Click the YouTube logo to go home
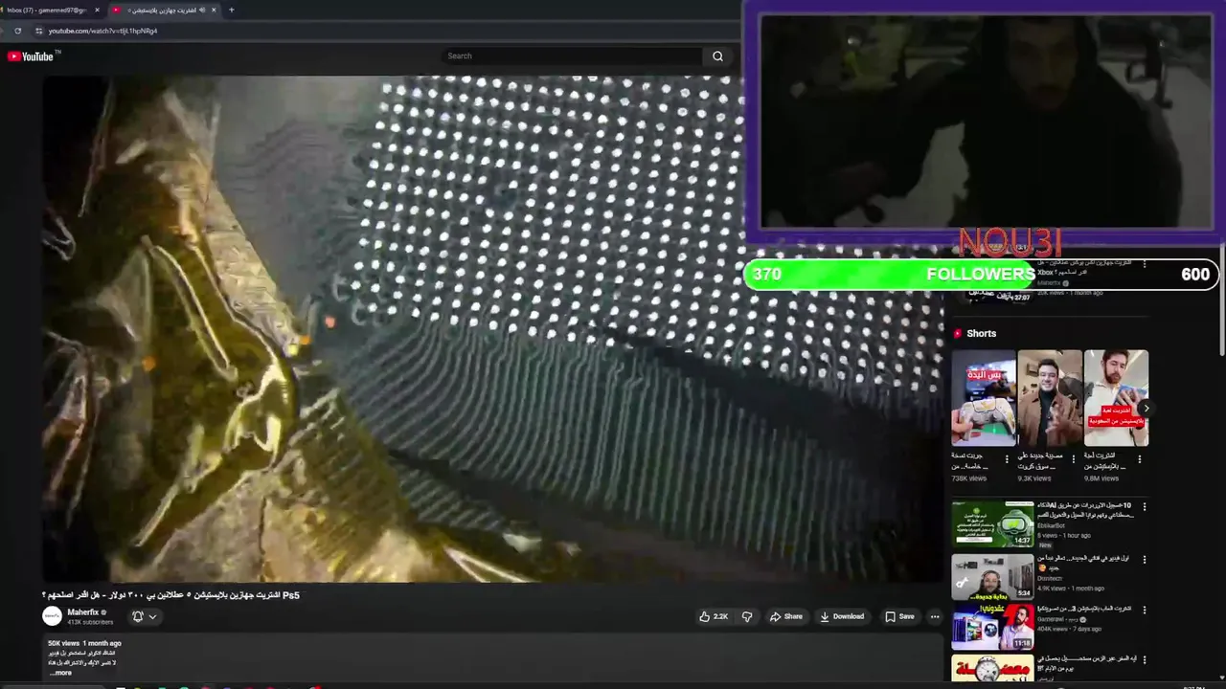Image resolution: width=1226 pixels, height=689 pixels. click(32, 56)
